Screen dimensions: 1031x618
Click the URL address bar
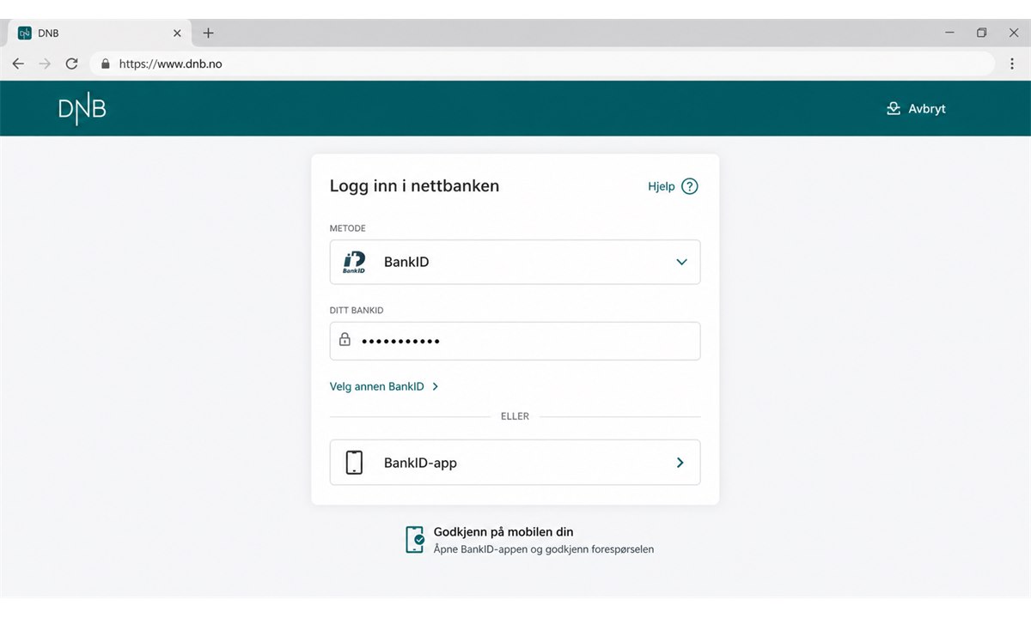click(541, 64)
